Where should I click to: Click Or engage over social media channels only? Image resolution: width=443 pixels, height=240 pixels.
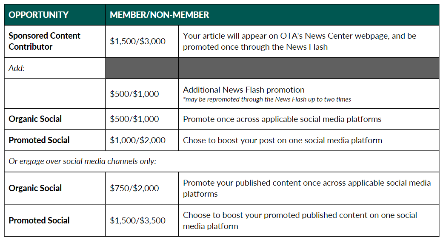(82, 161)
